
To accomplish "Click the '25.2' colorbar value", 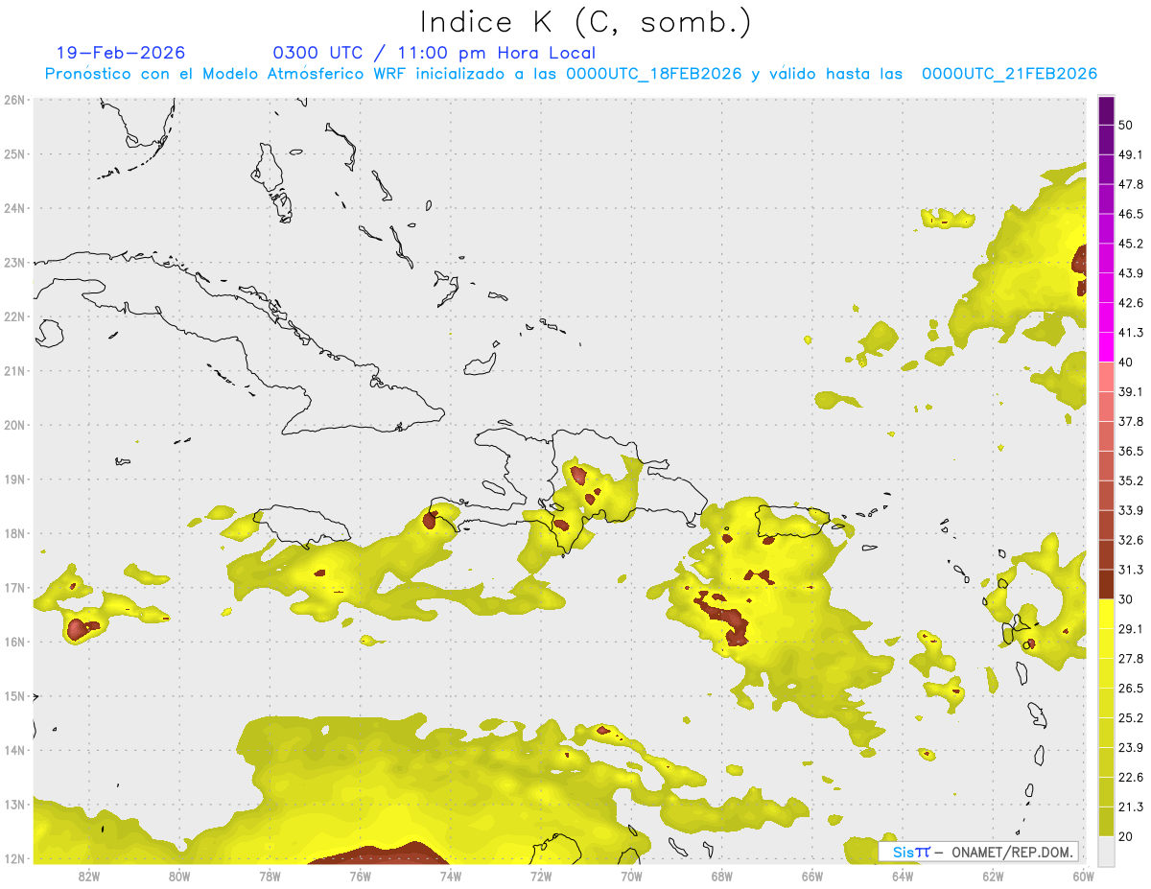I will (x=1131, y=717).
